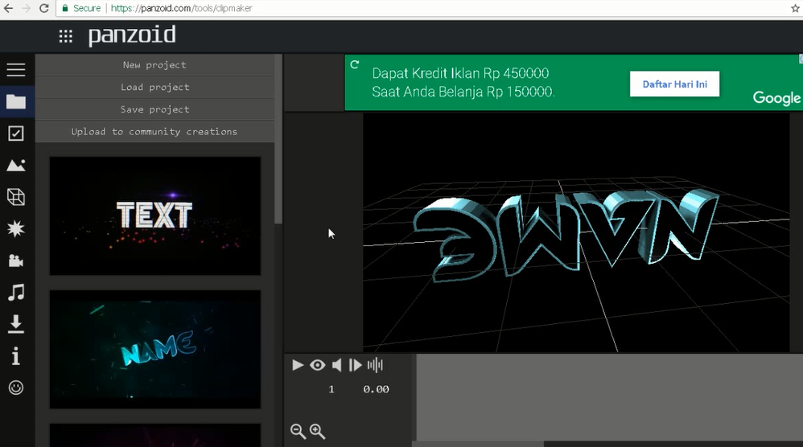Viewport: 803px width, 447px height.
Task: Click Upload to community creations
Action: tap(154, 132)
